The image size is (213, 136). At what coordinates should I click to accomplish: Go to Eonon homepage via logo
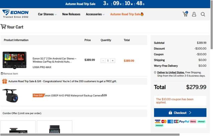15,14
